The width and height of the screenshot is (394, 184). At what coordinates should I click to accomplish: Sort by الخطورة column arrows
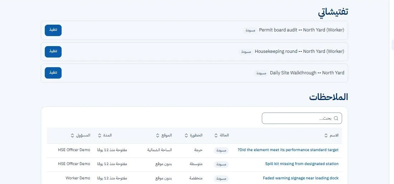[x=186, y=135]
